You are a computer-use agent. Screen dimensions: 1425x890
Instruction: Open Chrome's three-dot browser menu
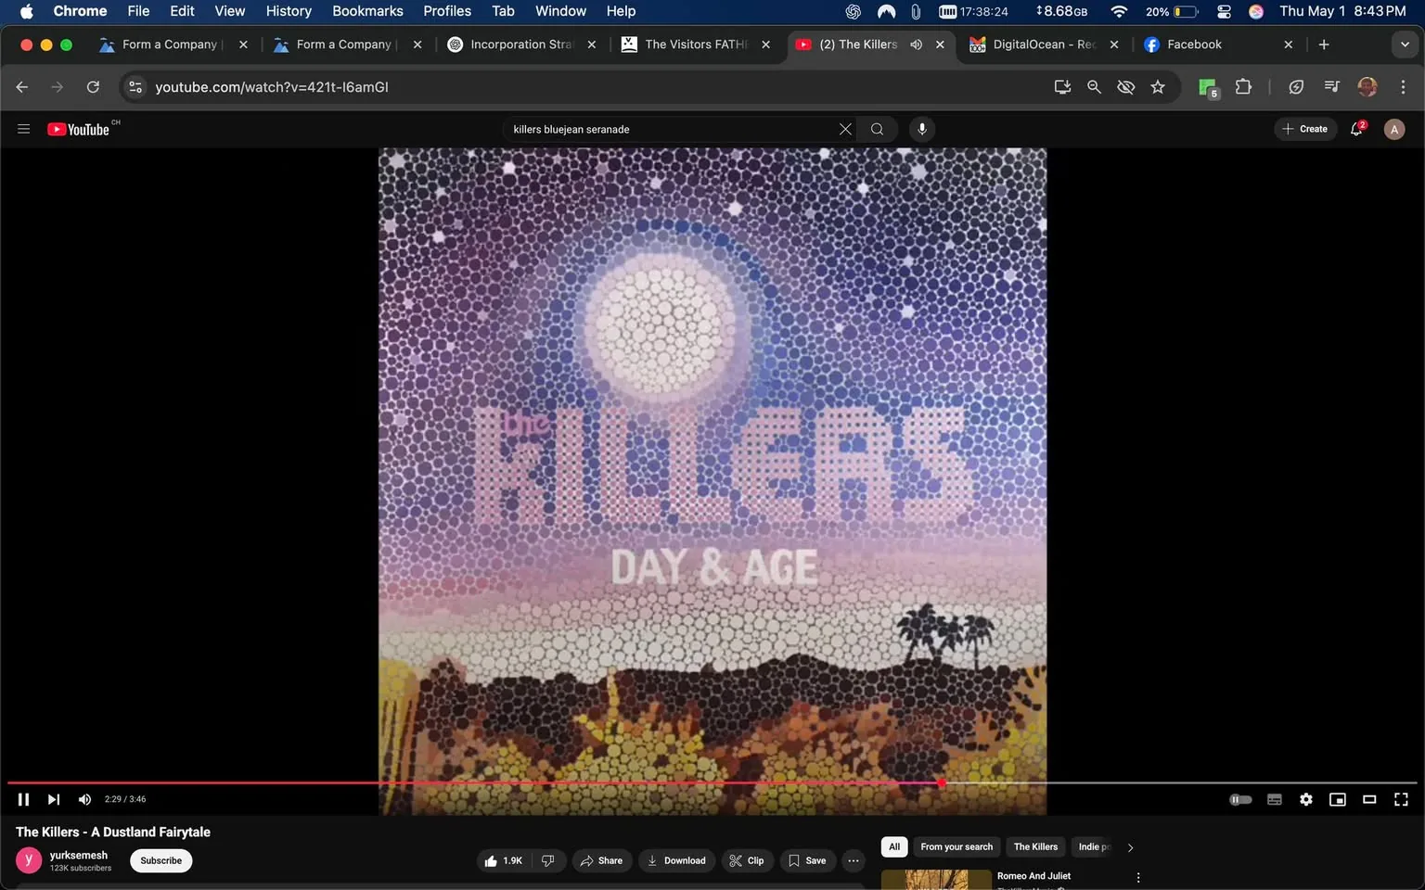tap(1404, 86)
